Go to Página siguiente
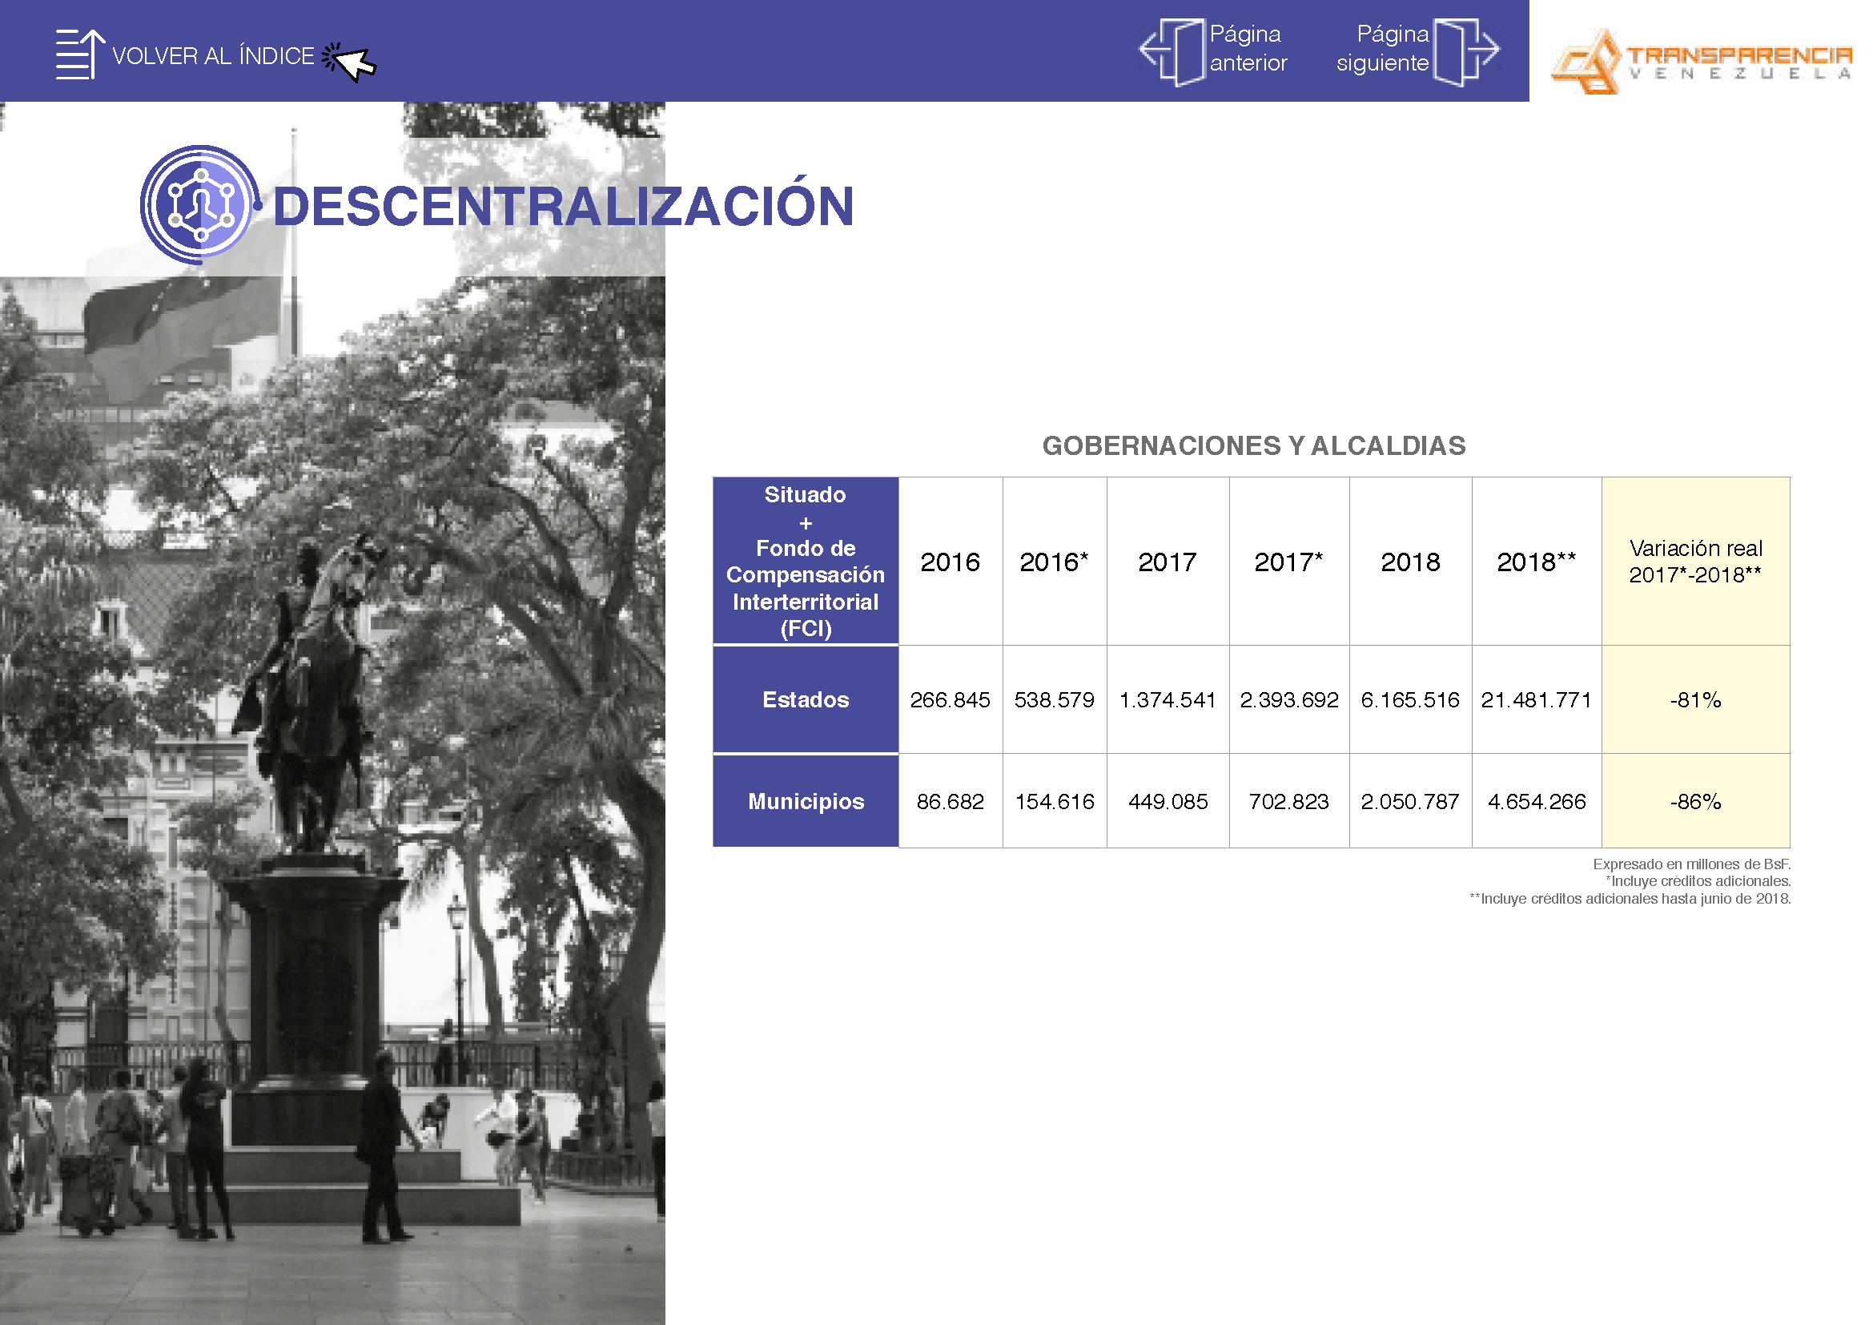The image size is (1873, 1325). pyautogui.click(x=1382, y=49)
